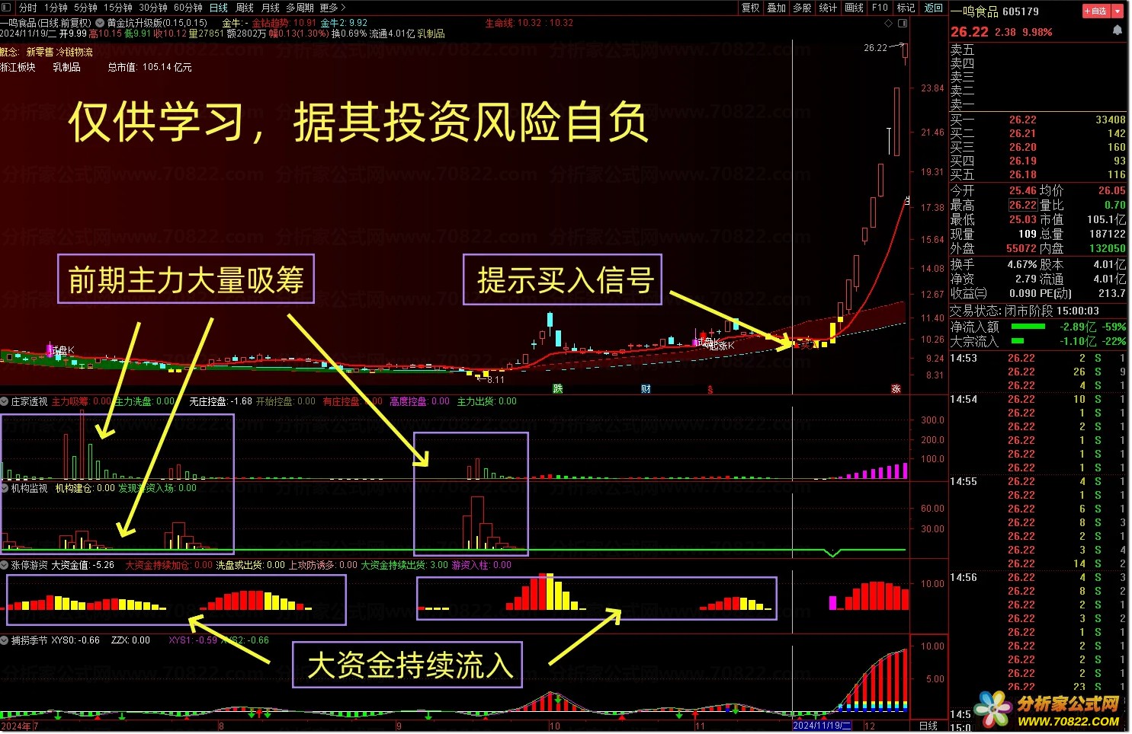Viewport: 1132px width, 734px height.
Task: Click the 总市值 105.14亿元 label
Action: [x=149, y=67]
